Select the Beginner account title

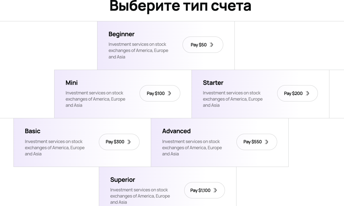(x=122, y=34)
